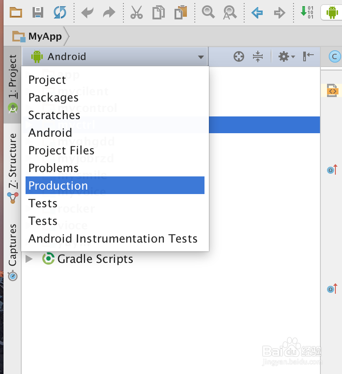Screen dimensions: 342x374
Task: Click the Open folder toolbar icon
Action: point(16,12)
